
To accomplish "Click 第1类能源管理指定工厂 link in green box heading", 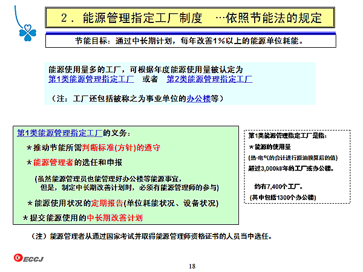I will point(59,133).
